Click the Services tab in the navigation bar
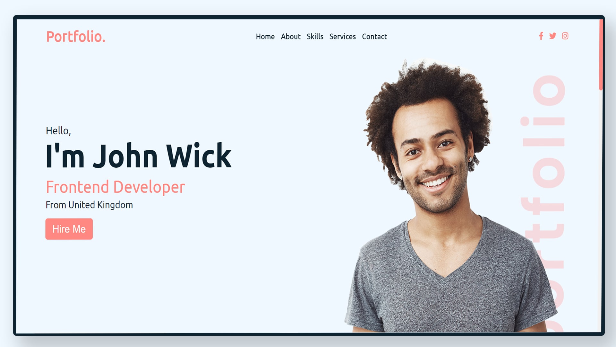This screenshot has width=616, height=347. [343, 36]
